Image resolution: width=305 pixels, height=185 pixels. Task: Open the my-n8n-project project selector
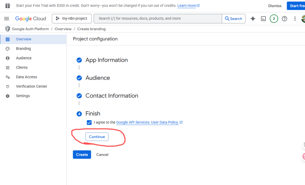point(72,19)
